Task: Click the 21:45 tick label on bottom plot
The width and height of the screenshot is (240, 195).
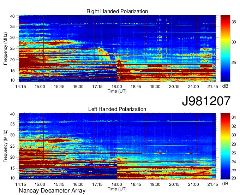Action: [x=212, y=184]
